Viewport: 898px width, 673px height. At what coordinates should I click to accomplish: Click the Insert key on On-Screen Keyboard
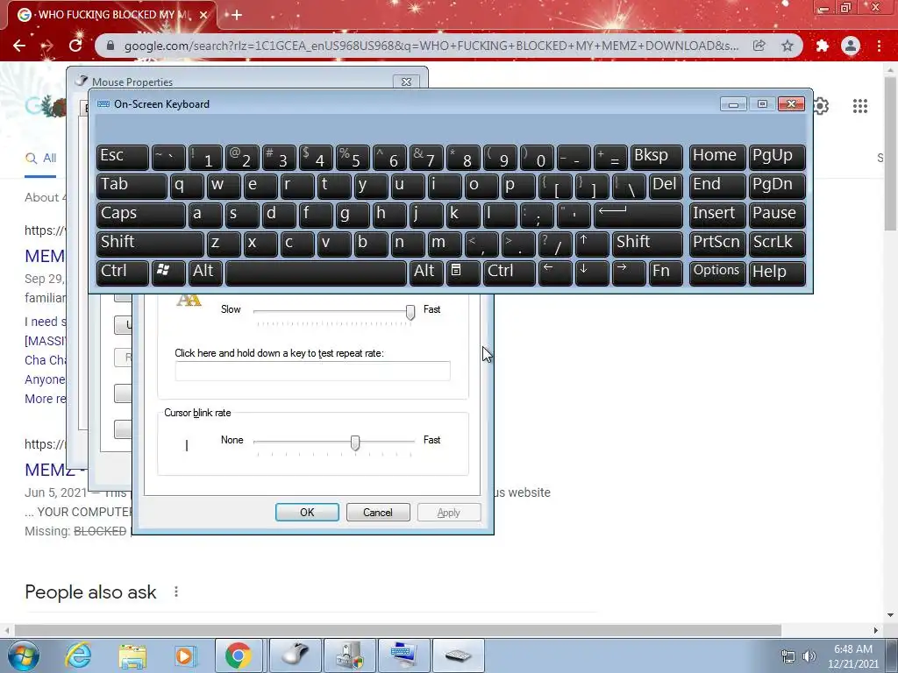(x=716, y=214)
